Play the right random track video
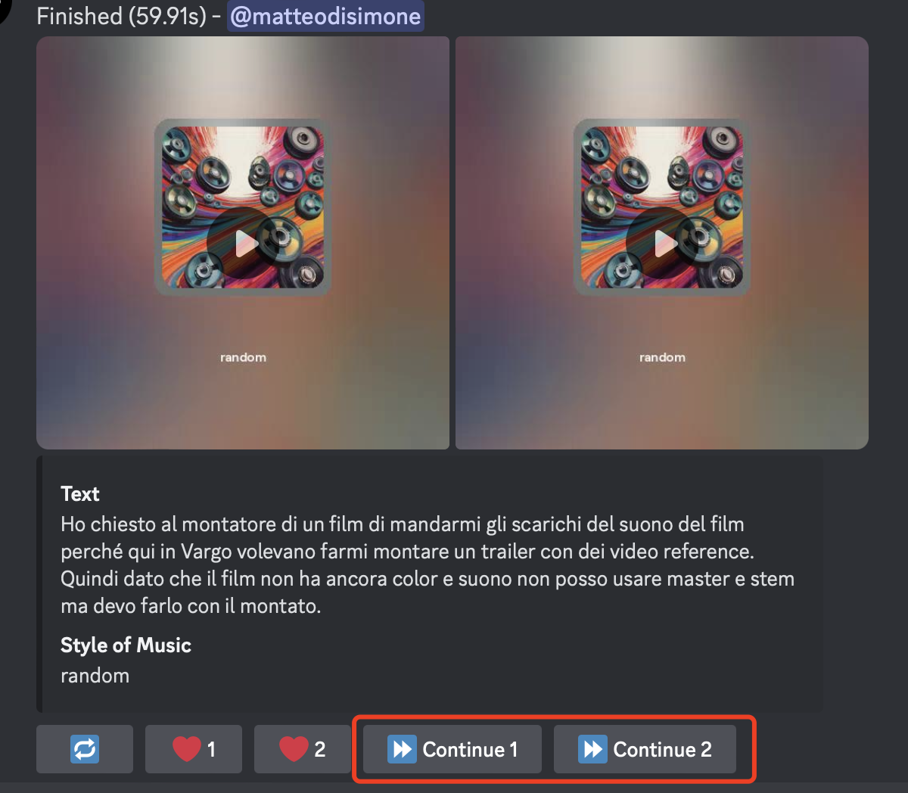Image resolution: width=908 pixels, height=793 pixels. [662, 243]
